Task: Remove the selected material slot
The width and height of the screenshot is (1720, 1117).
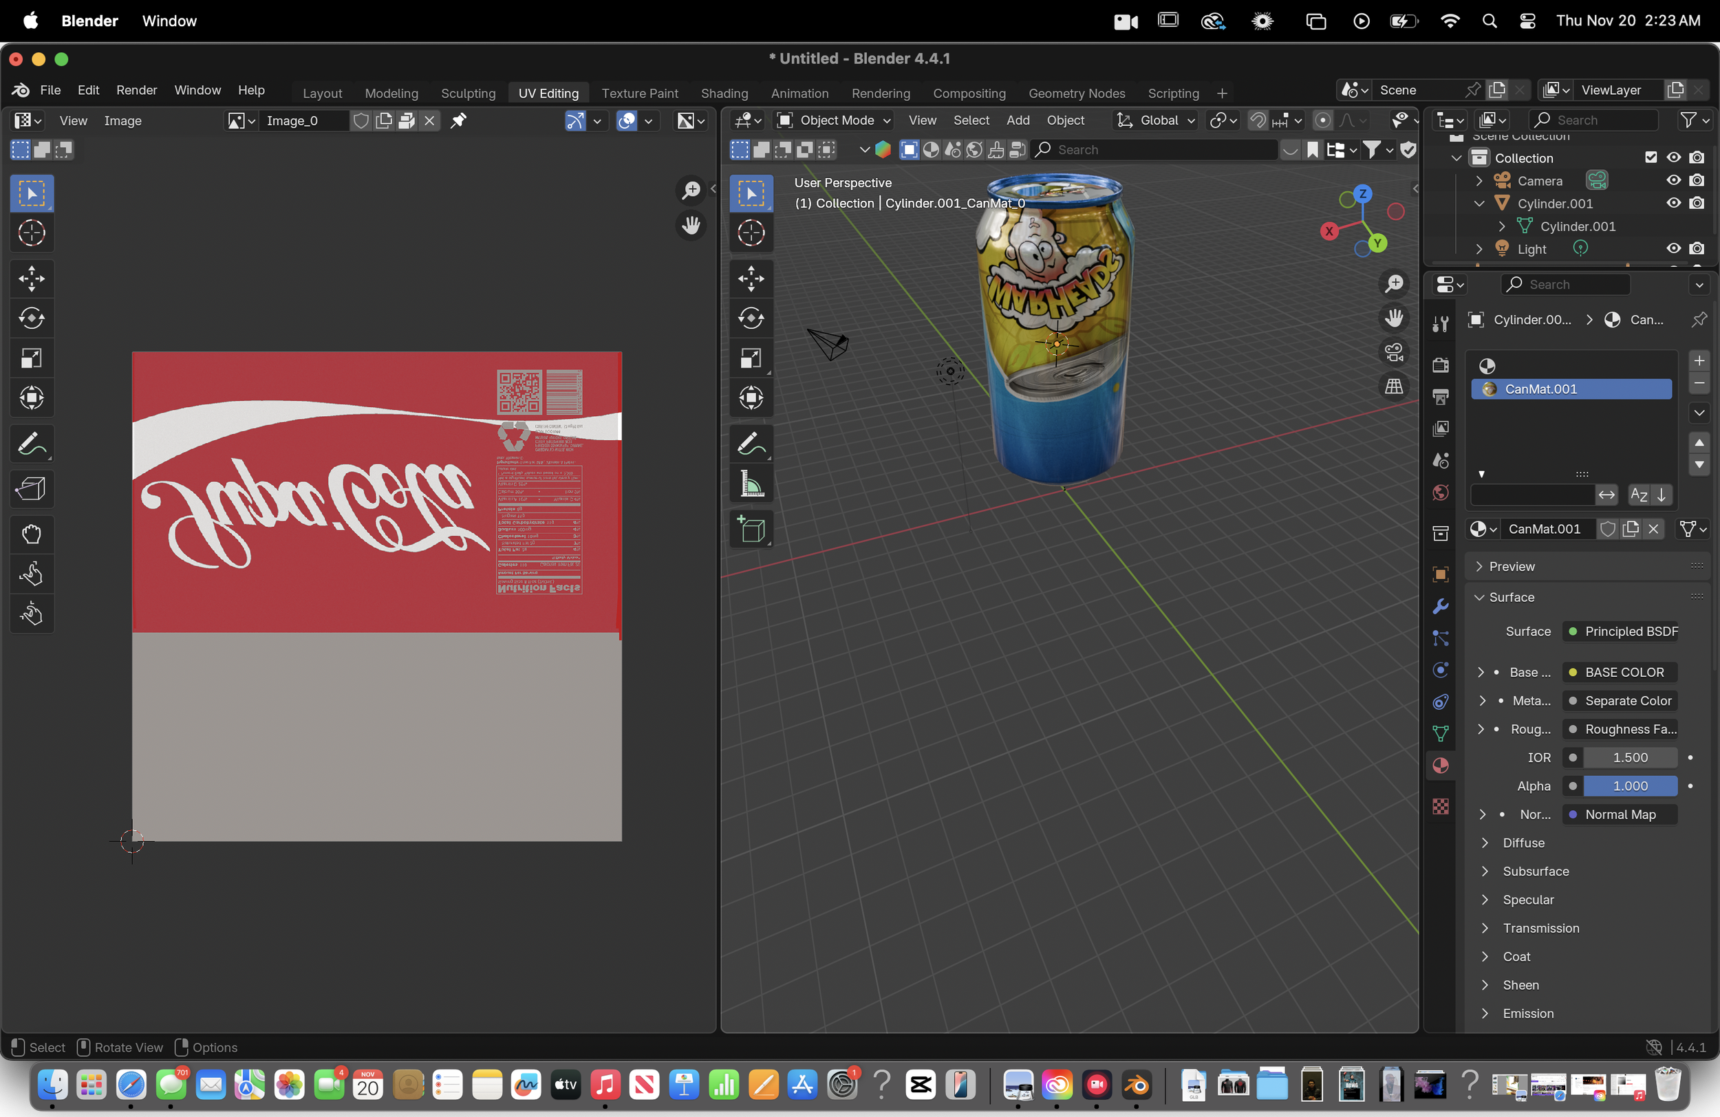Action: [1699, 383]
